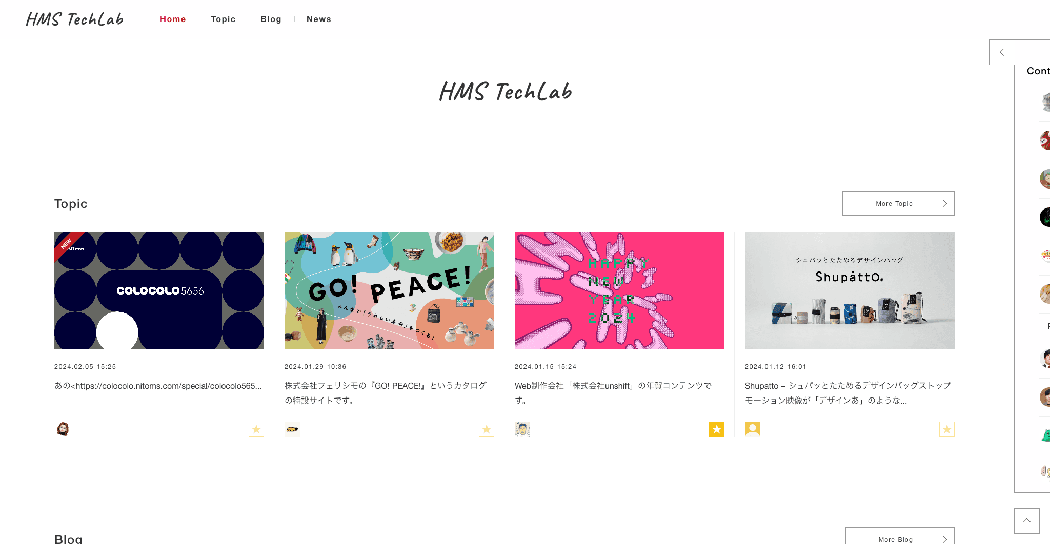Click yellow default avatar under Shupatto post
This screenshot has width=1050, height=544.
(753, 429)
